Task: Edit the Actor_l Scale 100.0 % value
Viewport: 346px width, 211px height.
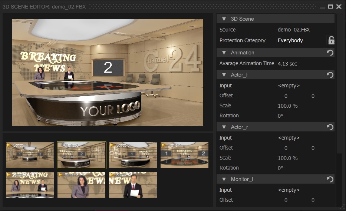Action: (288, 106)
